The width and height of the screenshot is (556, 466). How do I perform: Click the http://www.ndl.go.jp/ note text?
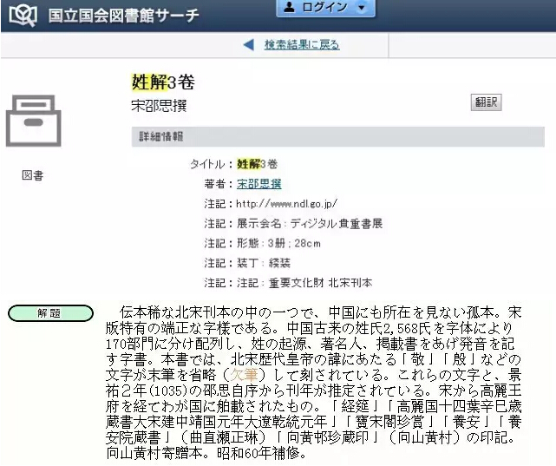pyautogui.click(x=285, y=204)
